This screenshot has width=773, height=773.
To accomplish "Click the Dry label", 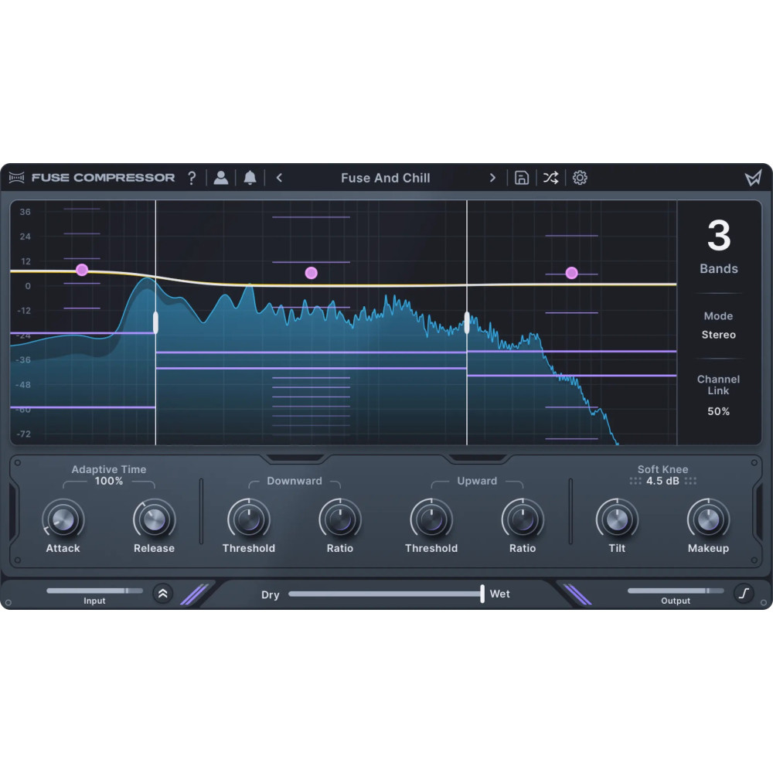I will tap(270, 594).
